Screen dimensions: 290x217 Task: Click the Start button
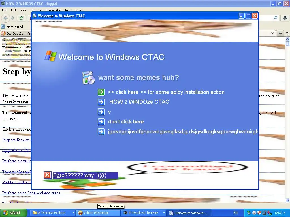coord(13,213)
